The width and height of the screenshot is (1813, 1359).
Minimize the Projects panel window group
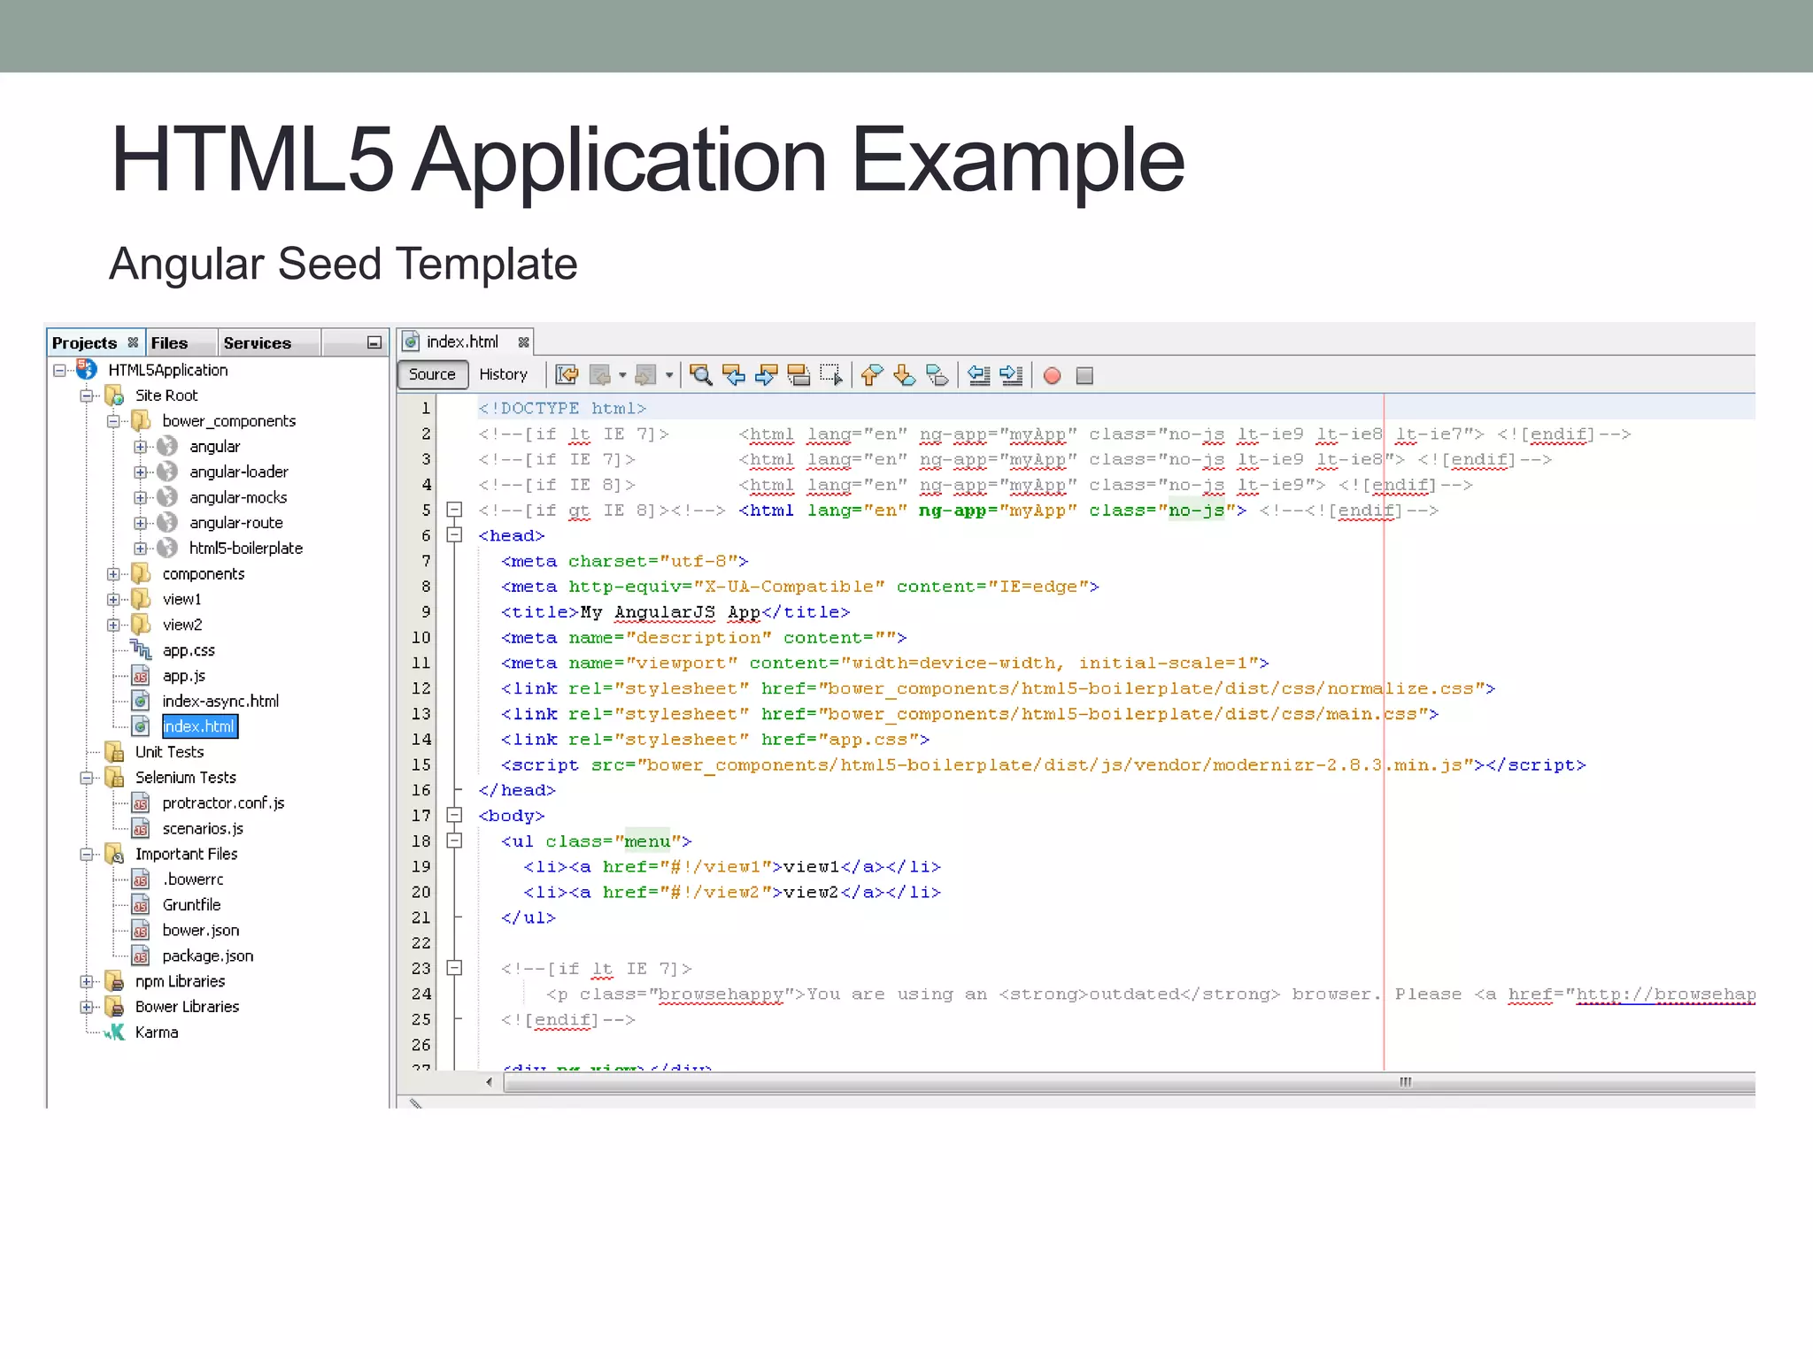374,342
